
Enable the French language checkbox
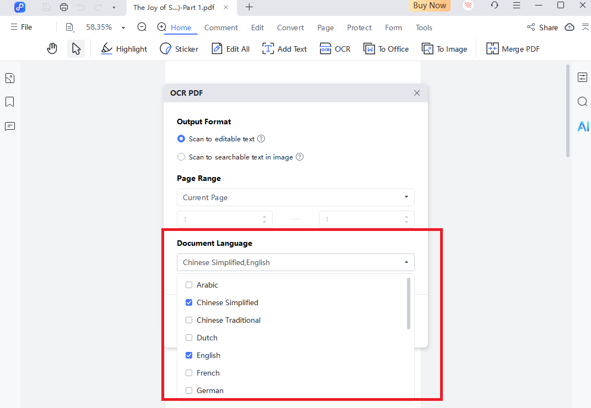click(189, 373)
